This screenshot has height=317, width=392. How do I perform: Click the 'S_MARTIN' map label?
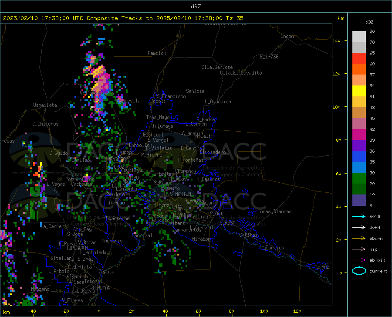point(180,194)
